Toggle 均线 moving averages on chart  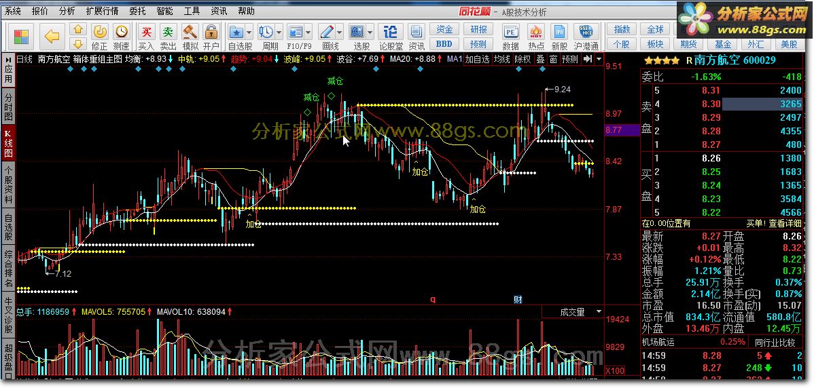pos(502,59)
